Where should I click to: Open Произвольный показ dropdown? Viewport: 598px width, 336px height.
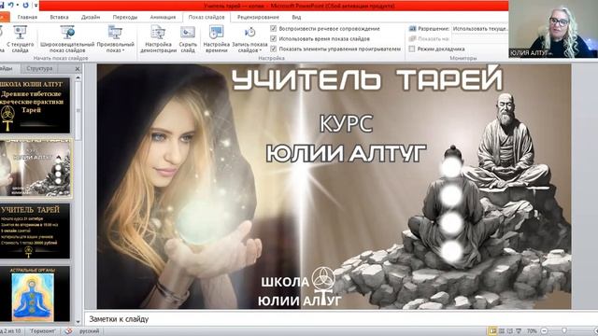point(115,39)
